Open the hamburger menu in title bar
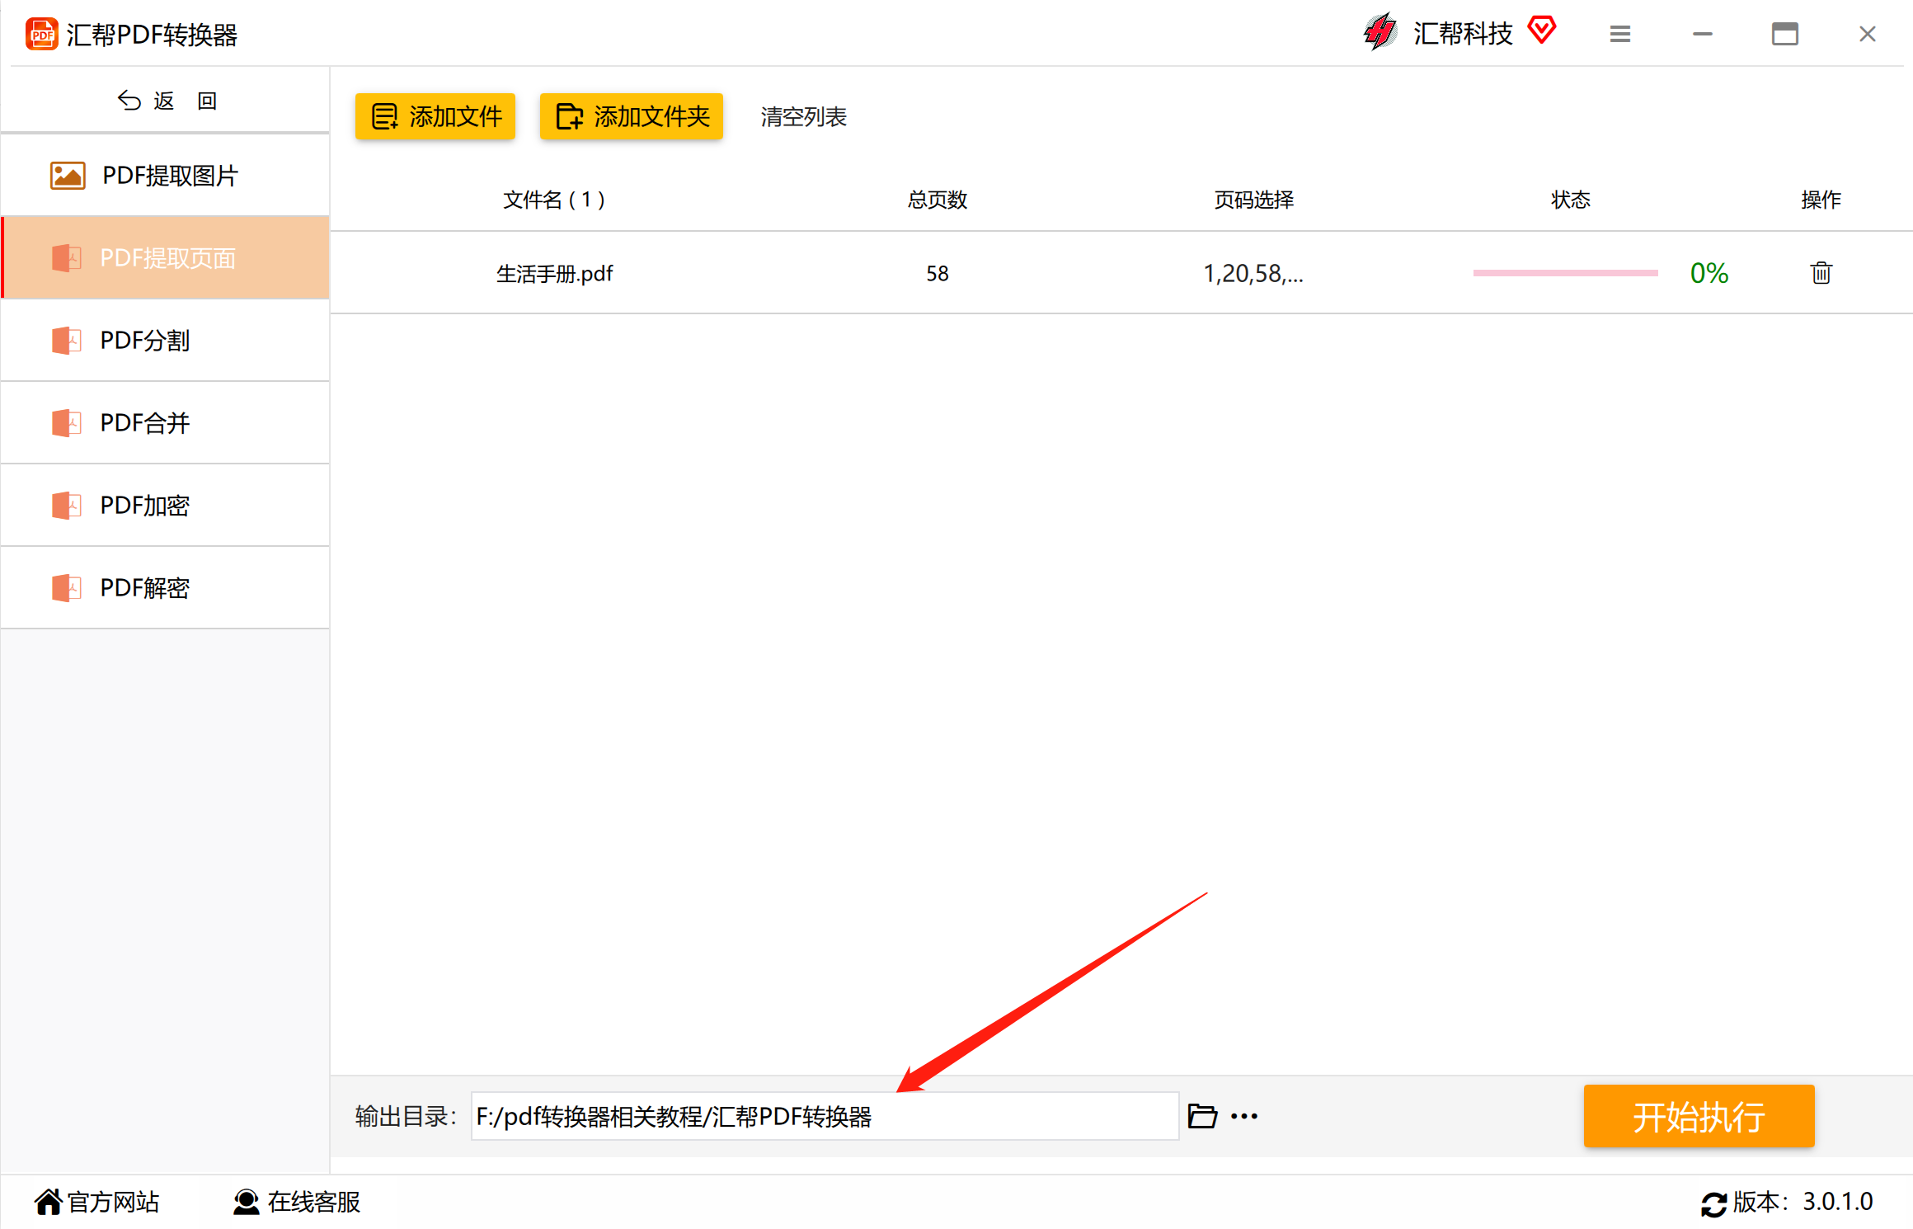 (1620, 34)
